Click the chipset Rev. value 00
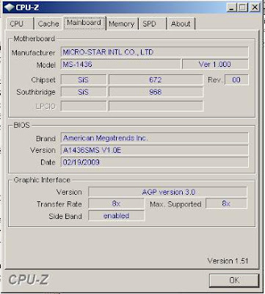 tap(236, 80)
